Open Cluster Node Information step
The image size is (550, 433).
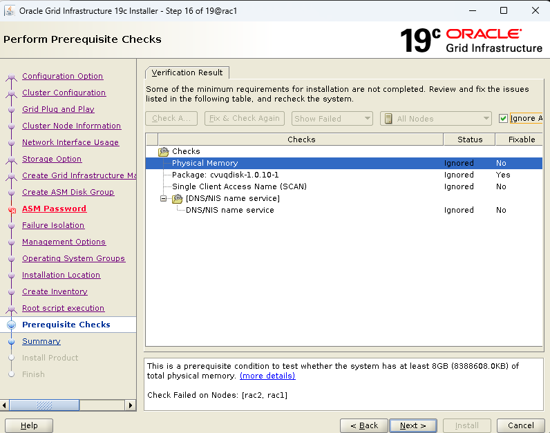[x=72, y=126]
